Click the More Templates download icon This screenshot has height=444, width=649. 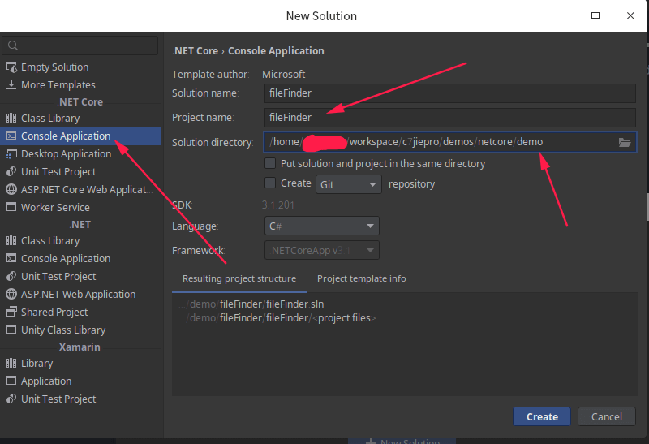point(11,85)
